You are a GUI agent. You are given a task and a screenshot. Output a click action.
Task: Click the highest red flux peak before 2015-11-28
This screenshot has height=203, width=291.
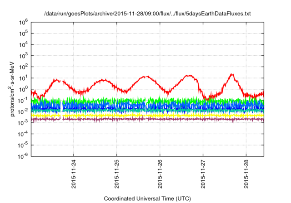coord(231,74)
